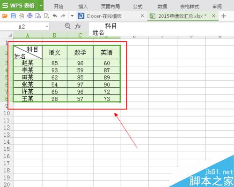The height and width of the screenshot is (187, 234).
Task: Close the Docer-在线模板 tab
Action: pos(142,16)
